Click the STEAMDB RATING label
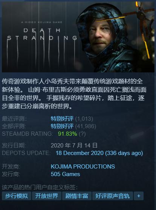The width and height of the screenshot is (156, 210). (x=27, y=134)
